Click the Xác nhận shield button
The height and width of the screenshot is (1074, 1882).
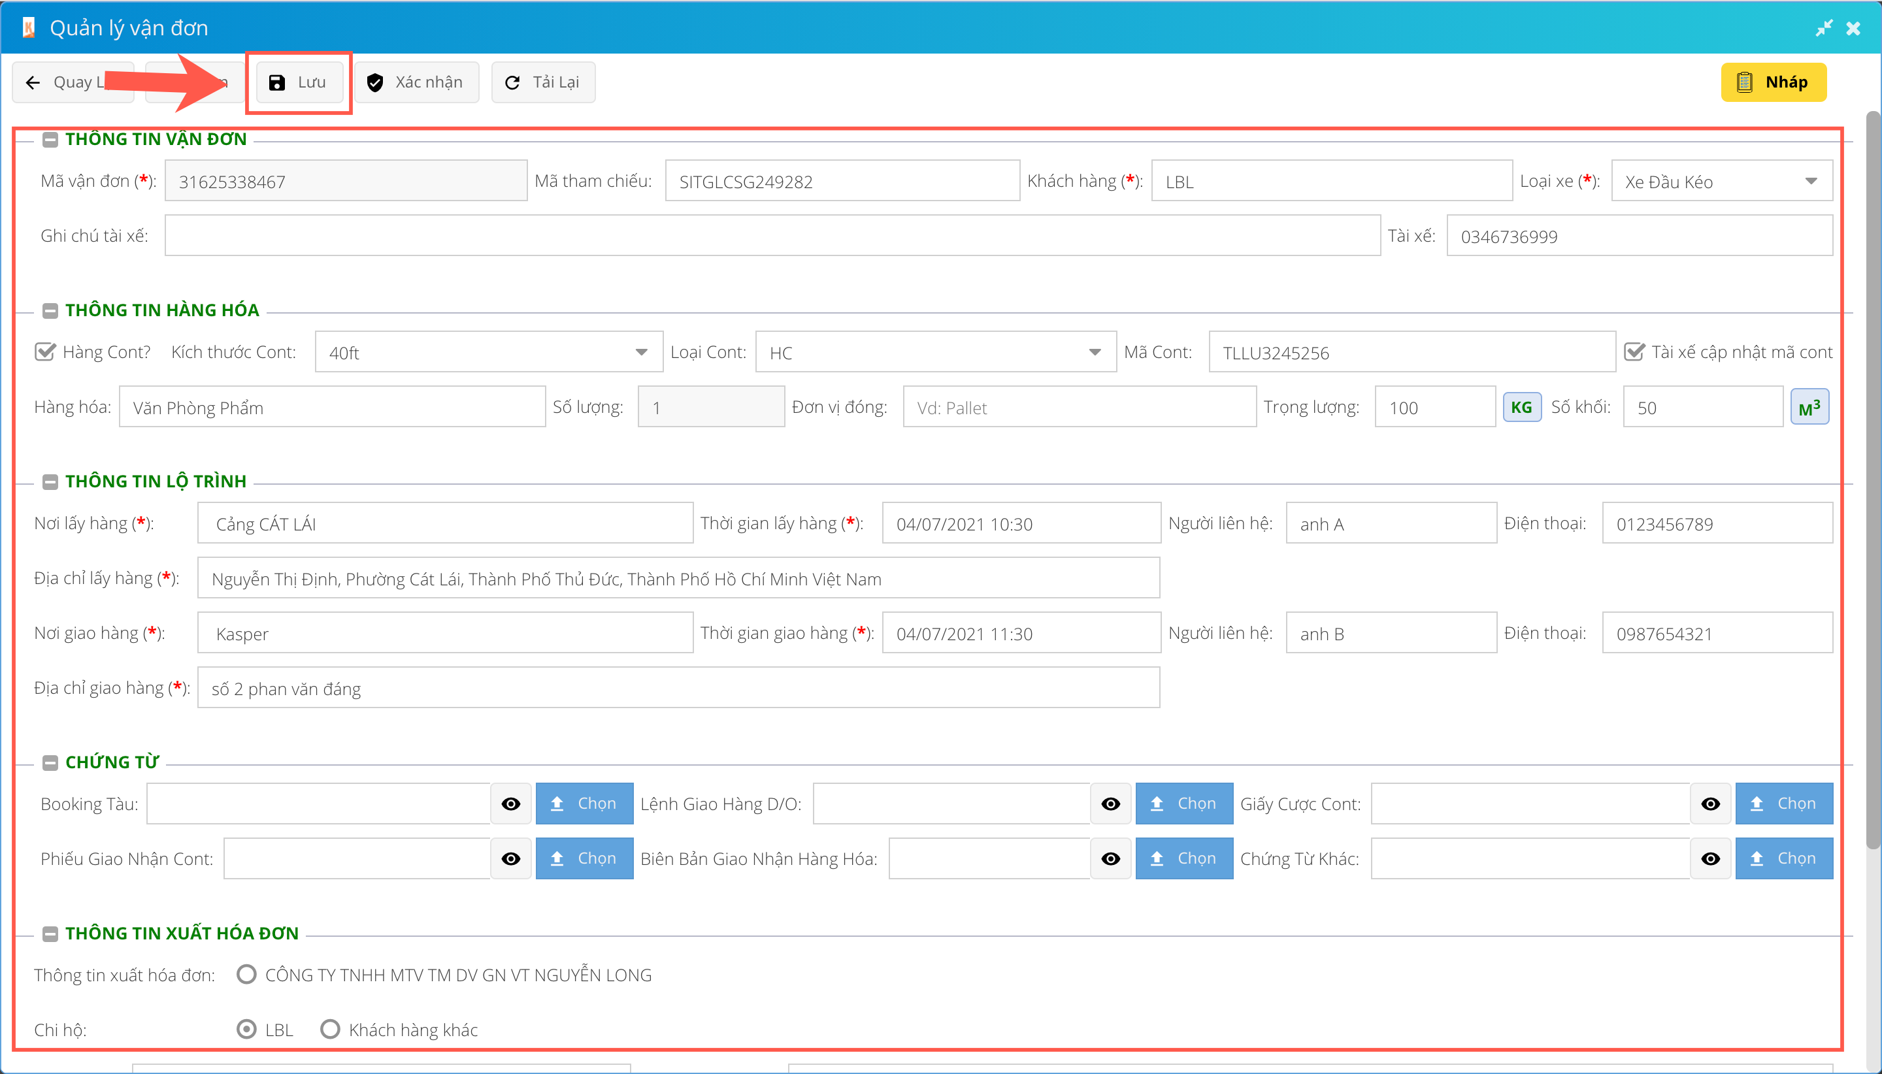416,82
